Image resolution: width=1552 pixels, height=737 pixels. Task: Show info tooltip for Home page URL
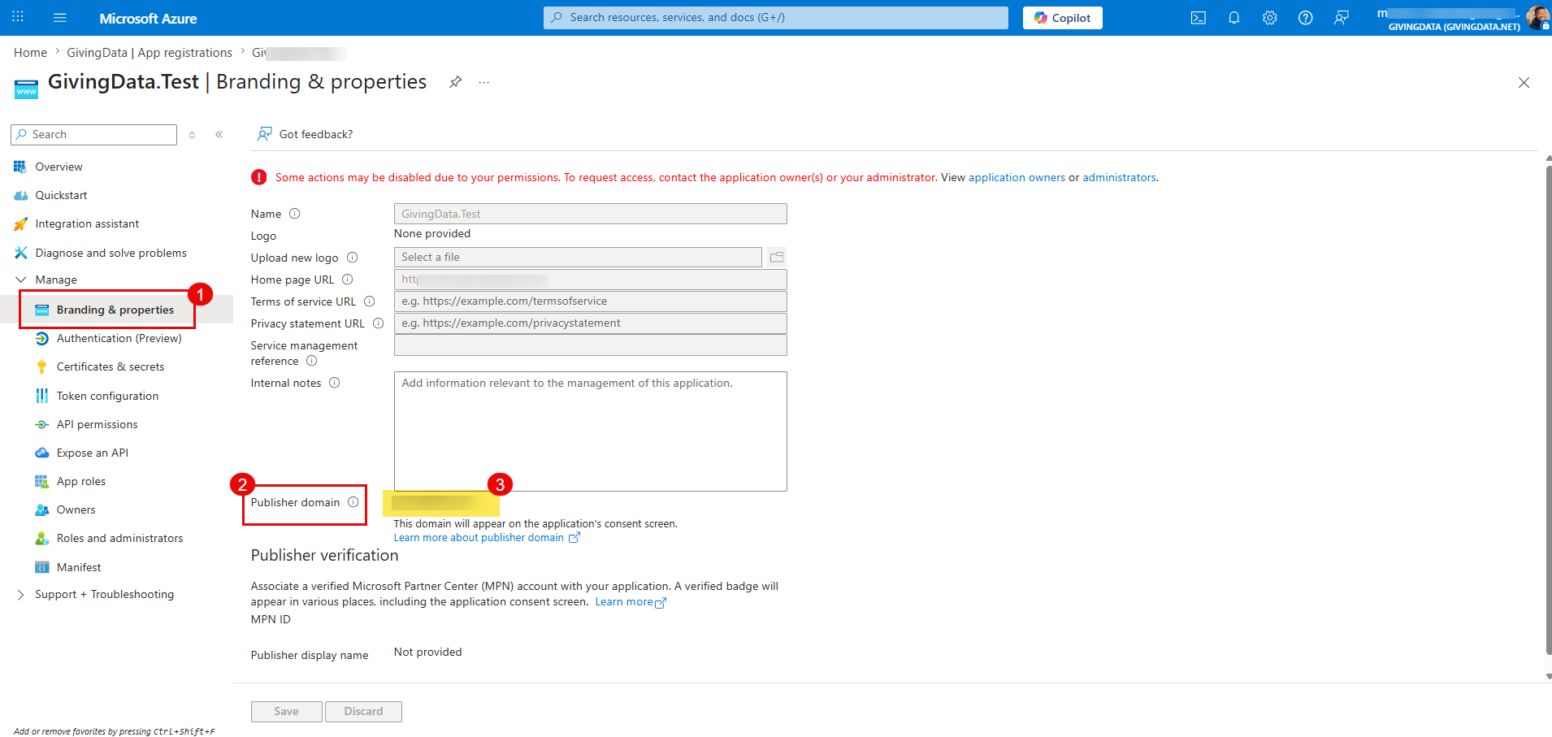coord(348,280)
